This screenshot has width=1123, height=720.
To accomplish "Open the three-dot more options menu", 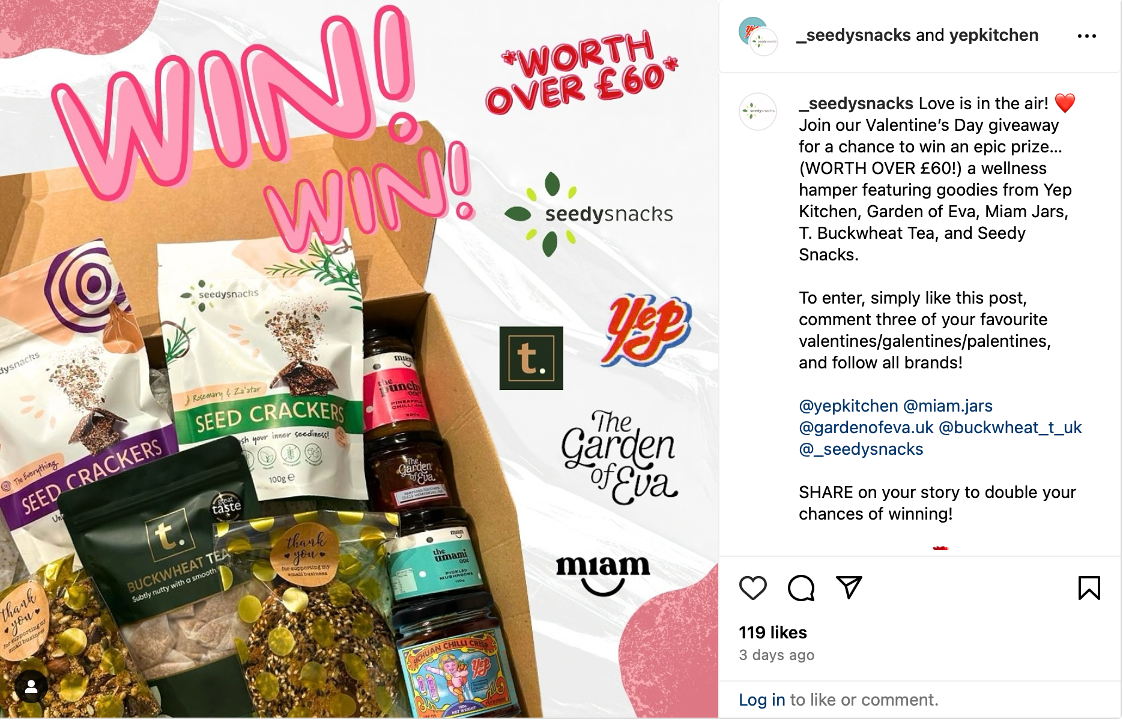I will pyautogui.click(x=1087, y=36).
